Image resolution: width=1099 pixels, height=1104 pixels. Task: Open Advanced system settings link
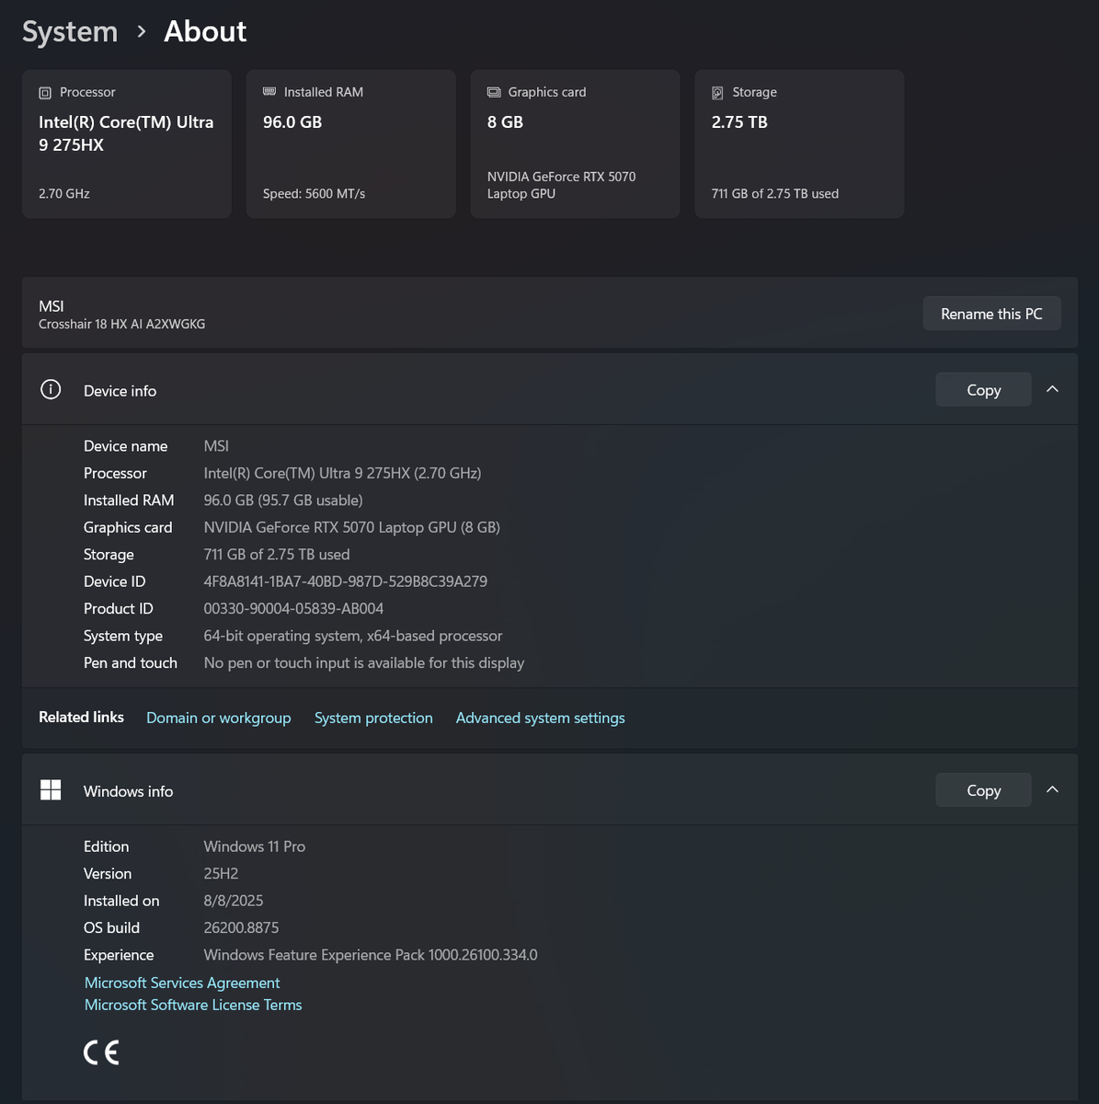click(541, 718)
